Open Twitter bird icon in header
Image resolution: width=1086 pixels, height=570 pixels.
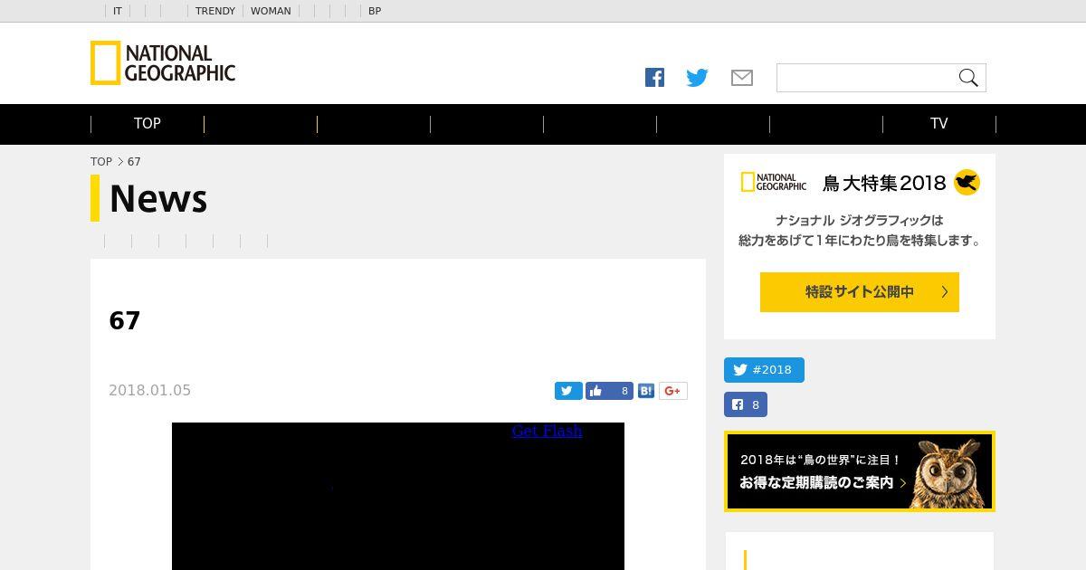(x=697, y=78)
